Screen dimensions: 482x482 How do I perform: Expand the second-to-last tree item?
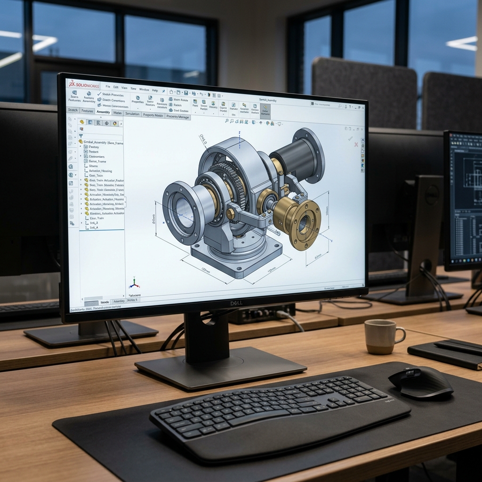click(x=81, y=223)
